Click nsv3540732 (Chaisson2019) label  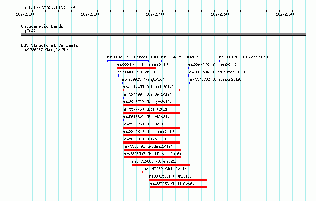pos(215,79)
